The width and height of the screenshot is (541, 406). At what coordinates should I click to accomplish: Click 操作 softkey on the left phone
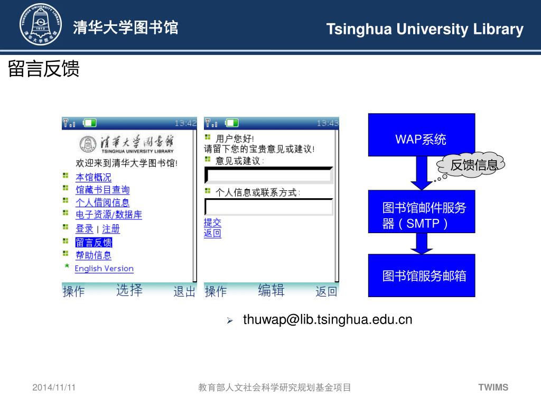tap(74, 291)
